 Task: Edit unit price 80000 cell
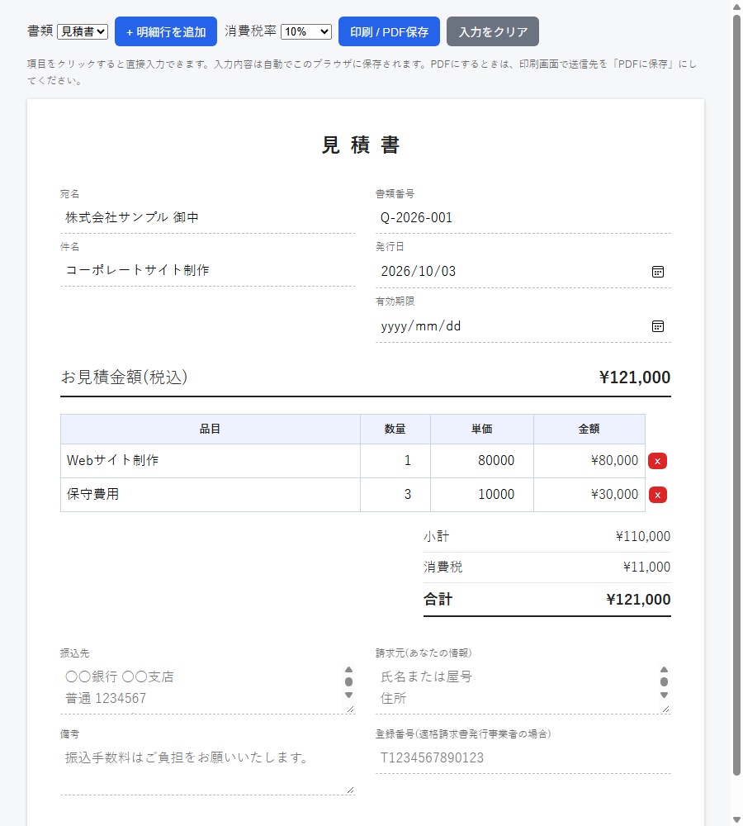click(x=482, y=461)
